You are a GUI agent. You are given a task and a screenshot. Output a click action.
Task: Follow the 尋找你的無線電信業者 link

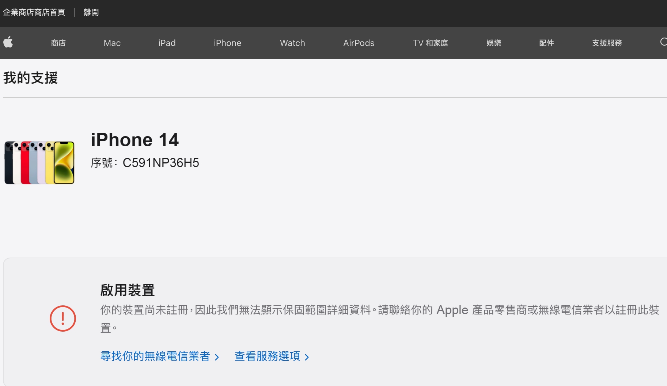click(x=160, y=356)
